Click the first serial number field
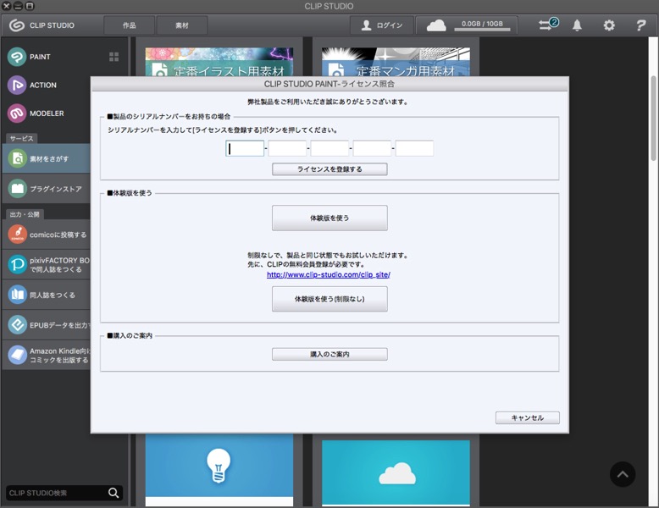Image resolution: width=659 pixels, height=508 pixels. [x=245, y=148]
